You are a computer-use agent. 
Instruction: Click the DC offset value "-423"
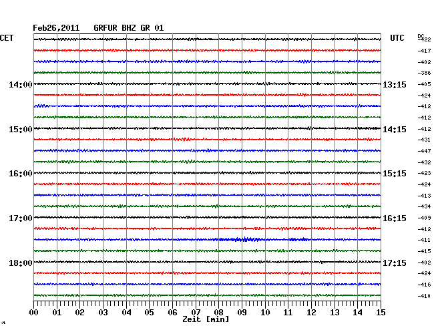tap(424, 173)
